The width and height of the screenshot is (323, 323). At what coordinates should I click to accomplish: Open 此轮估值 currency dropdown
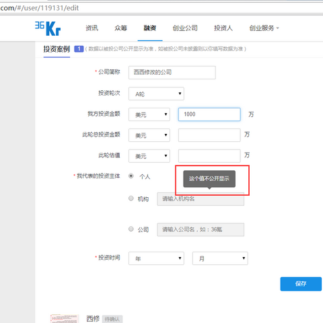click(149, 156)
